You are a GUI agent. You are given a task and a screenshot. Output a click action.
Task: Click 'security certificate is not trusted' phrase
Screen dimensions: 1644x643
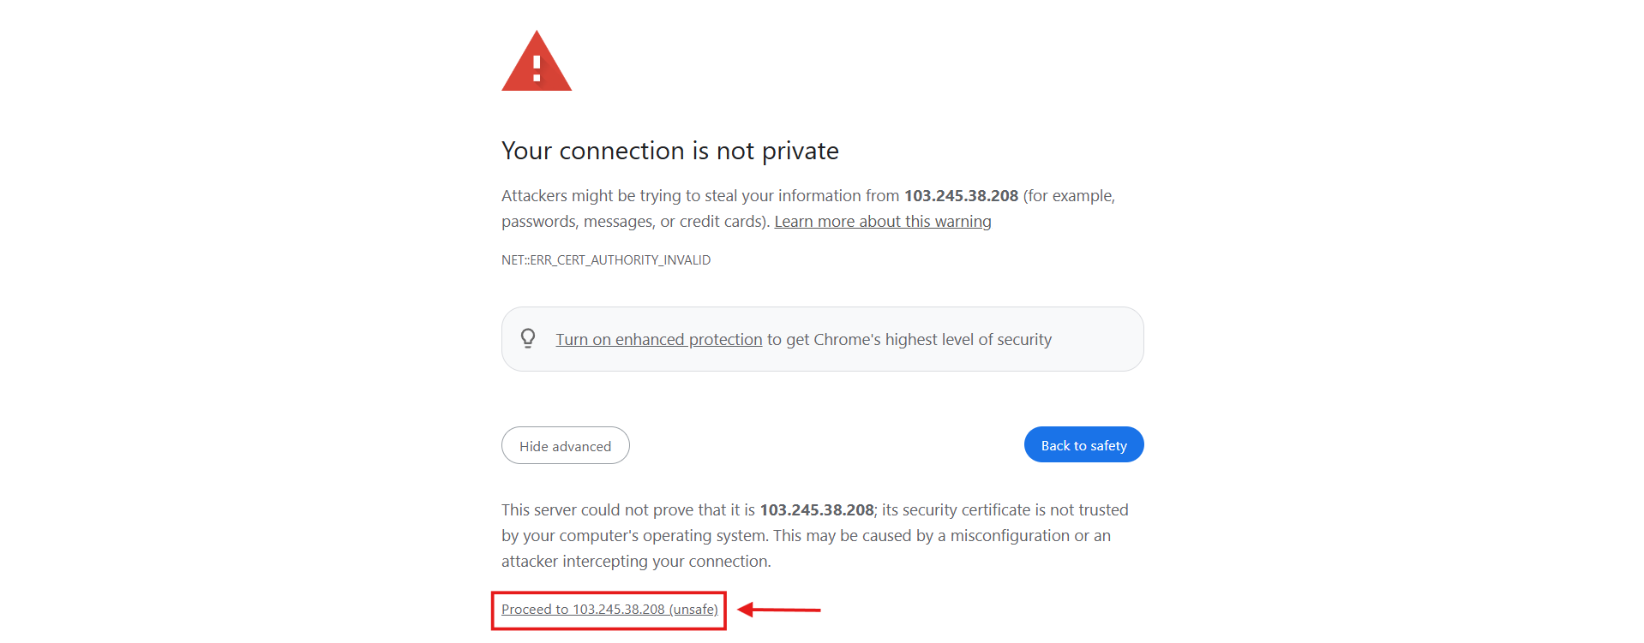click(1005, 510)
